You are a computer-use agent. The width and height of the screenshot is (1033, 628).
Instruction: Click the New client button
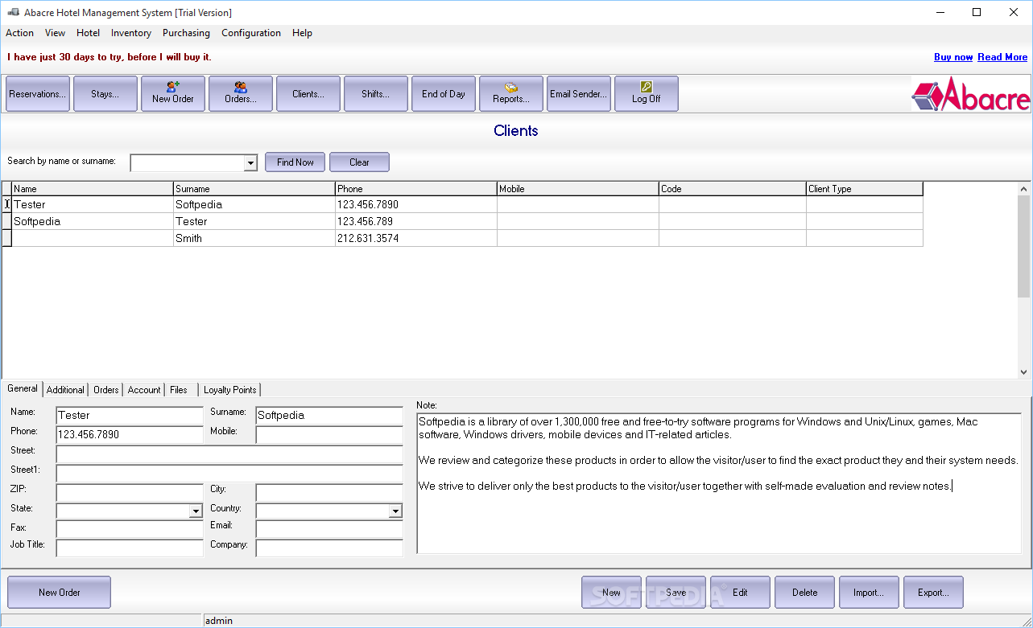[x=612, y=593]
